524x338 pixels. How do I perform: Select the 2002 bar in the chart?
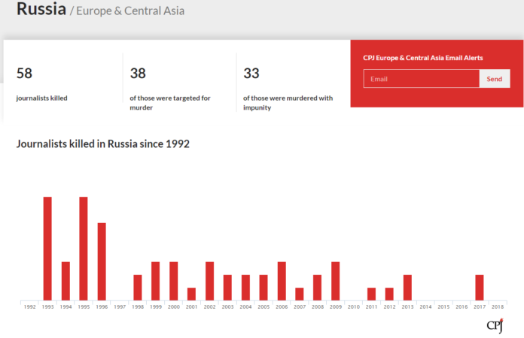pos(209,281)
